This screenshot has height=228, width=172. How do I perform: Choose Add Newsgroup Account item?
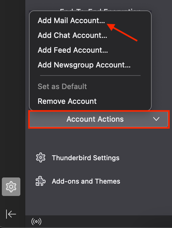pos(84,65)
